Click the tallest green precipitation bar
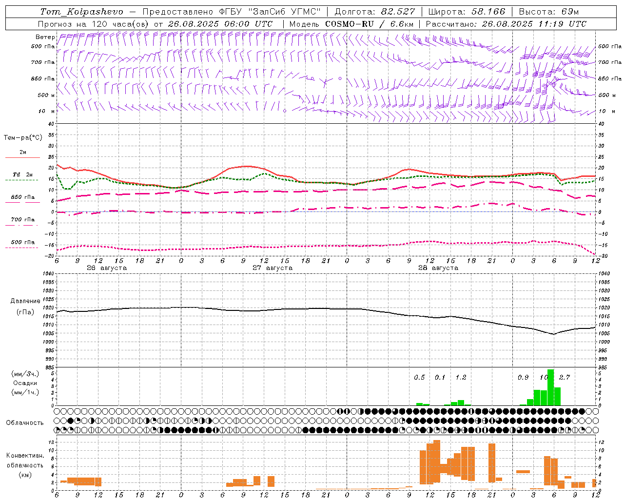This screenshot has height=499, width=624. 550,387
